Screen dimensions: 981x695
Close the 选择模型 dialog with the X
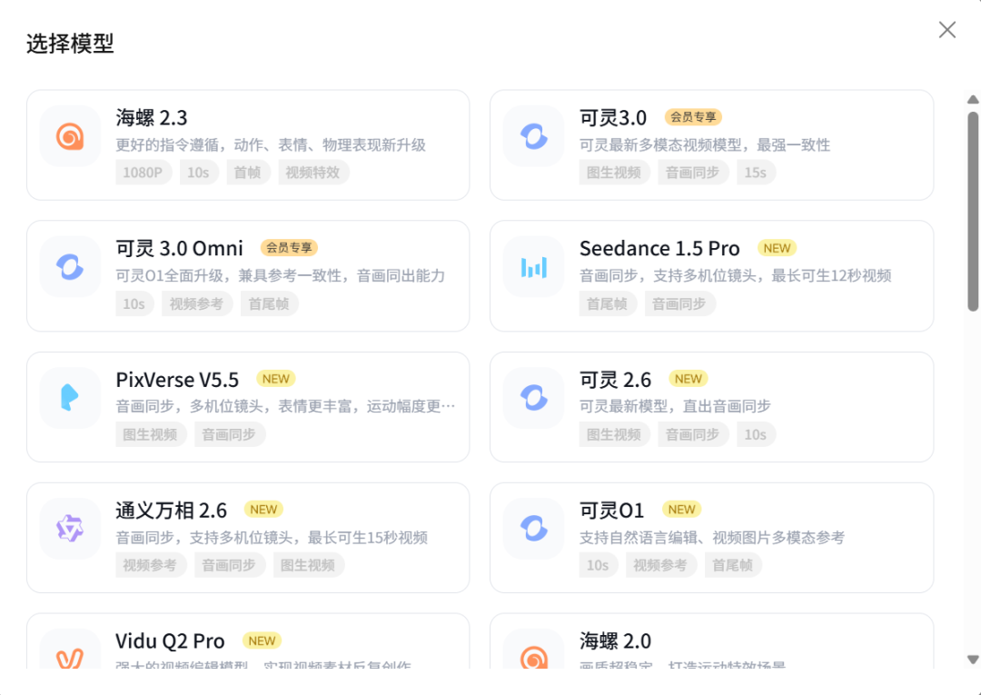tap(946, 30)
